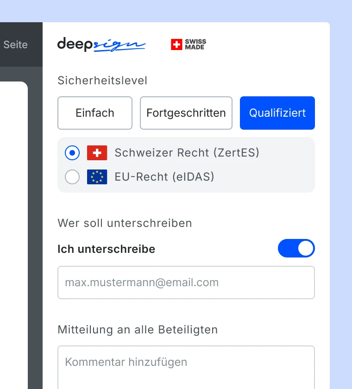352x389 pixels.
Task: Click the Seite label in the dark toolbar
Action: [x=15, y=45]
